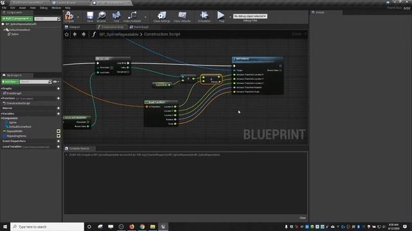Open the Play options dropdown arrow
Image resolution: width=412 pixels, height=231 pixels.
tap(230, 17)
